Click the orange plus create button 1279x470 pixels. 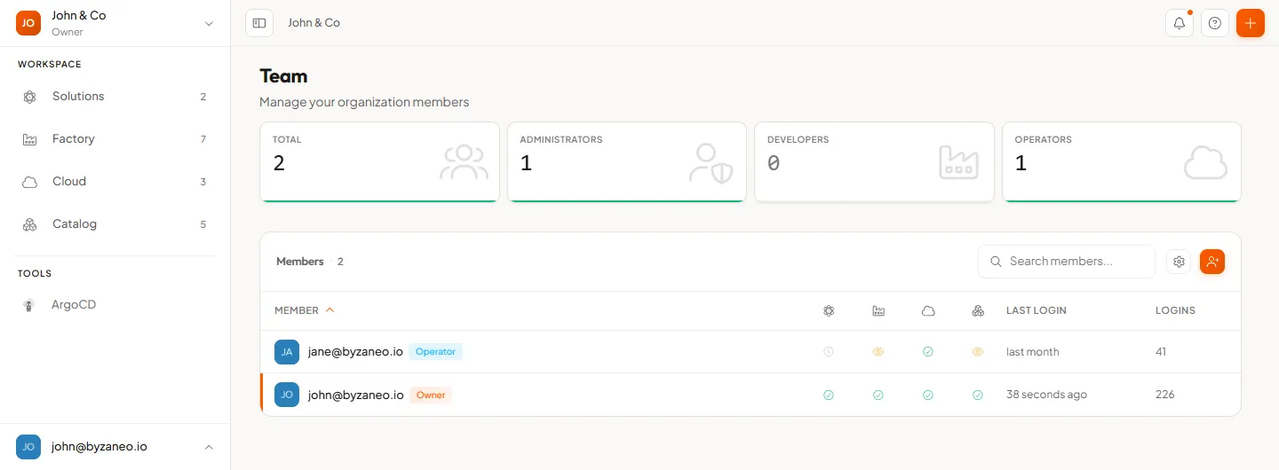pos(1251,23)
